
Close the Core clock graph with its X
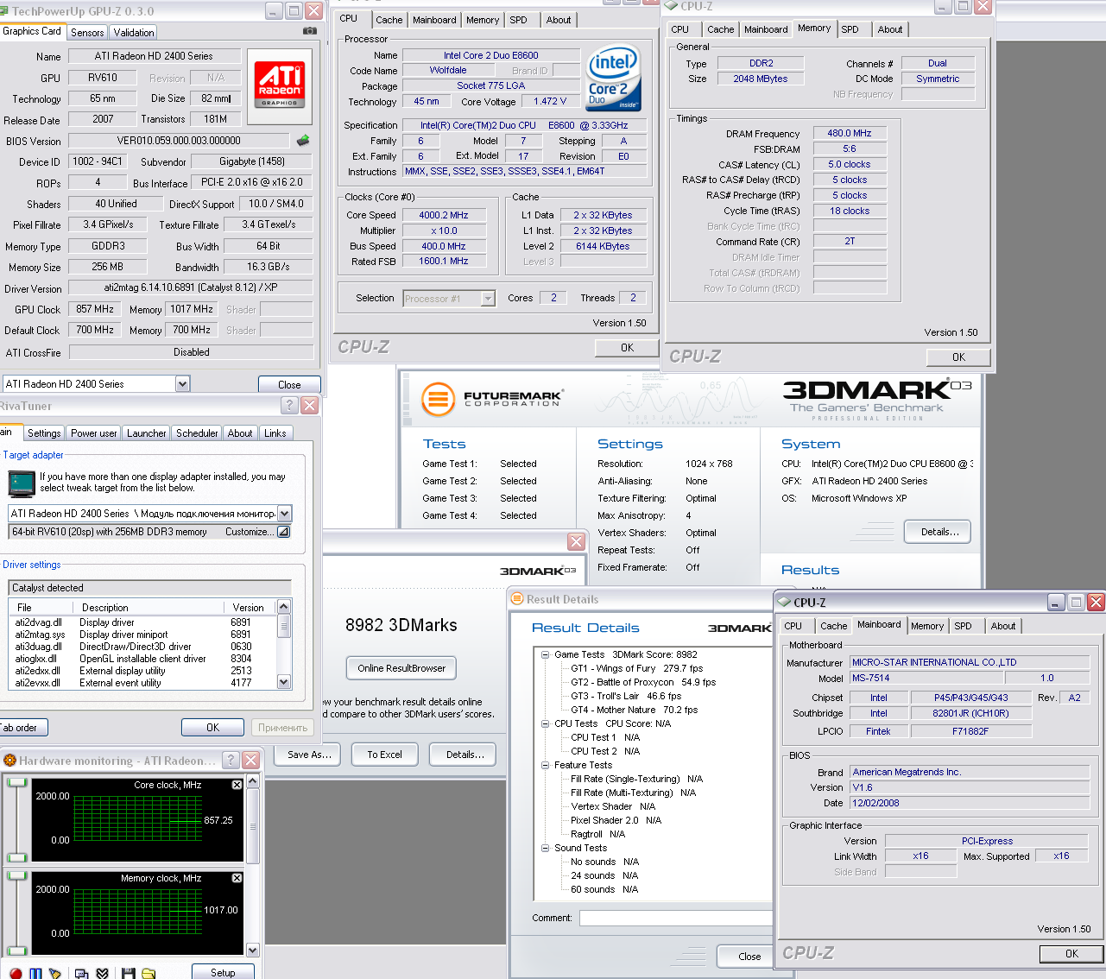pos(237,785)
